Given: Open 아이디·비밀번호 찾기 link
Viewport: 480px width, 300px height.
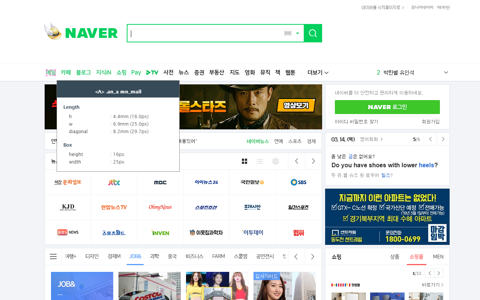Looking at the screenshot, I should tap(357, 121).
